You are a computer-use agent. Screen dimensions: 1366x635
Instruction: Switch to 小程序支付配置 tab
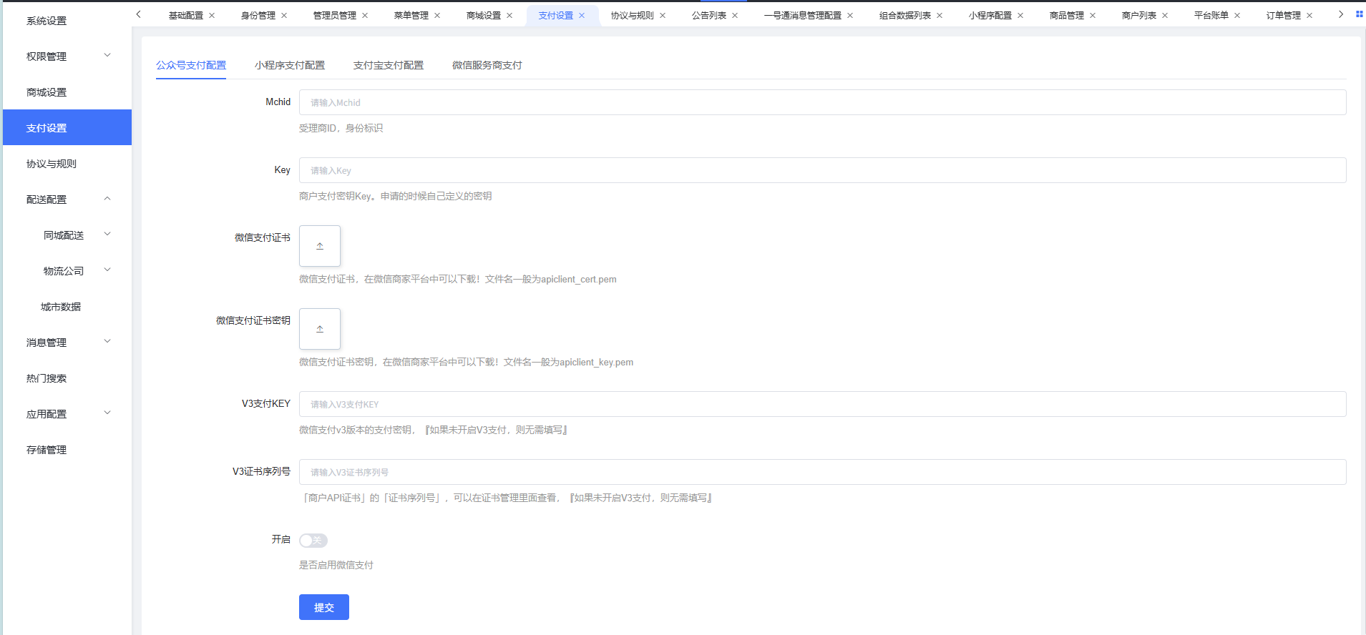point(289,65)
